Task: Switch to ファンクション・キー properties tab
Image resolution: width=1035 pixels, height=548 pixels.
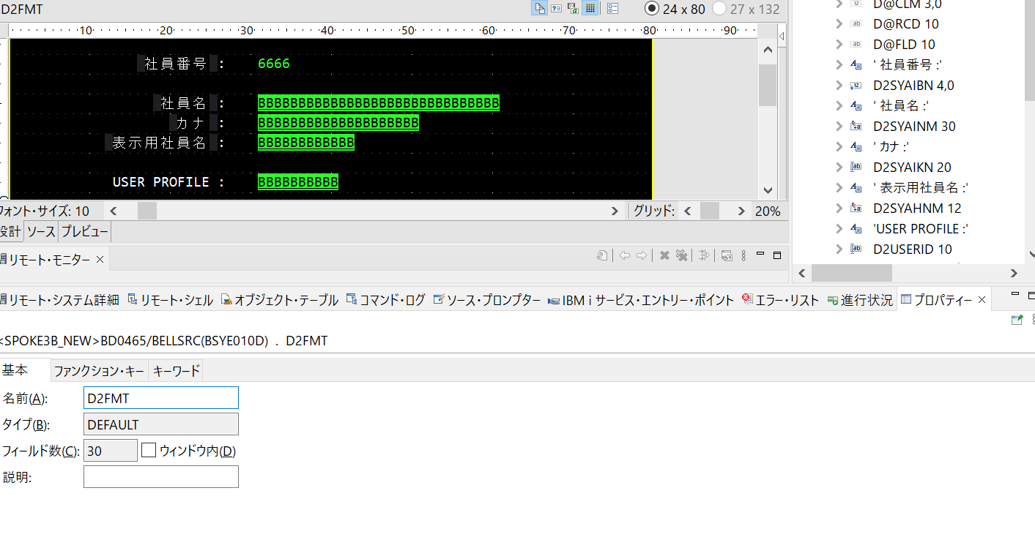Action: point(100,371)
